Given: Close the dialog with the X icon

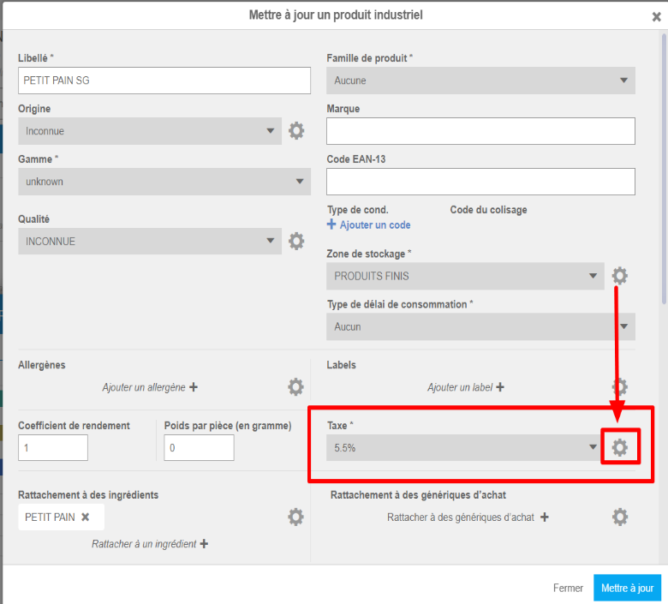Looking at the screenshot, I should tap(656, 16).
